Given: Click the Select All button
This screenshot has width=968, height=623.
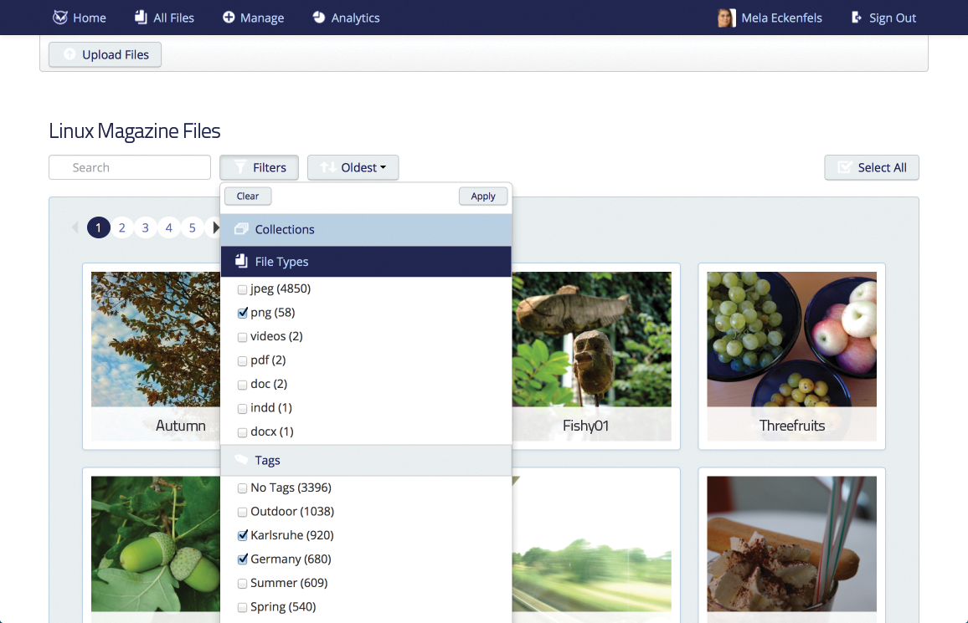Looking at the screenshot, I should 872,167.
